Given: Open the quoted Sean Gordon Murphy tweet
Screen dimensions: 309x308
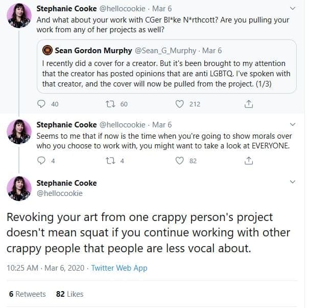Looking at the screenshot, I should tap(167, 67).
